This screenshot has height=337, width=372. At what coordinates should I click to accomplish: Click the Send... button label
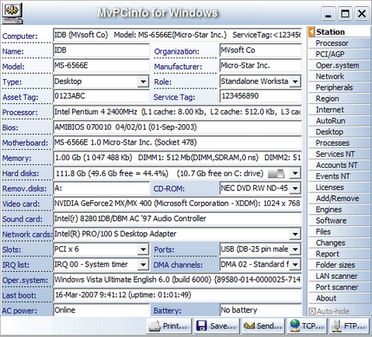pos(269,326)
